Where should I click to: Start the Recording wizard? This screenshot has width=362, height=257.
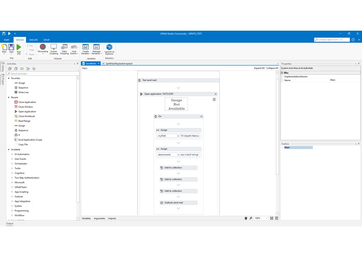coord(43,47)
